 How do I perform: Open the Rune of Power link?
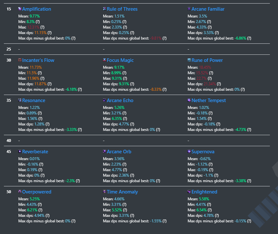point(207,60)
